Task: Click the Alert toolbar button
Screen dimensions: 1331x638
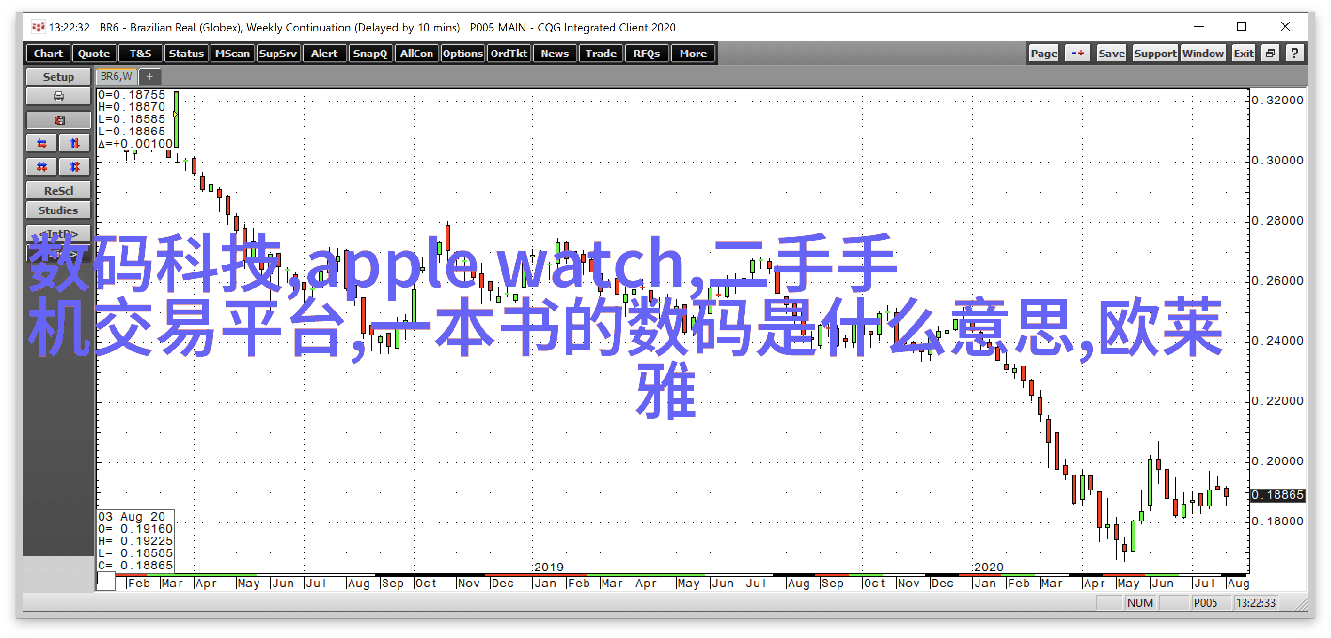Action: (x=324, y=53)
